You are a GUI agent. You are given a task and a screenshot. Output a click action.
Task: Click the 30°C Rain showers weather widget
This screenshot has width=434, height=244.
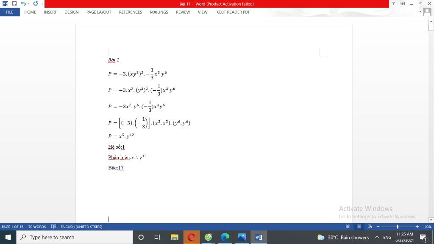pyautogui.click(x=343, y=237)
